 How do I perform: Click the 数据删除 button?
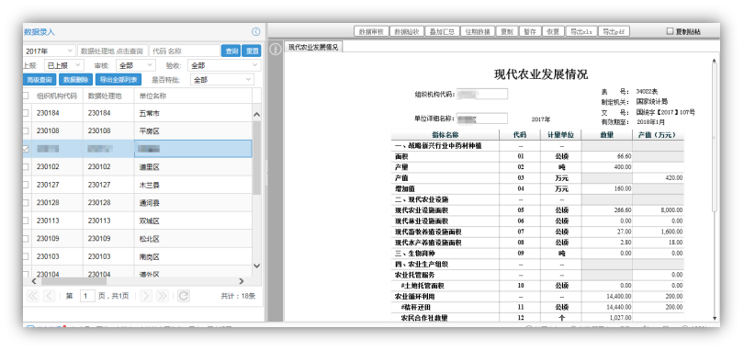tap(76, 80)
